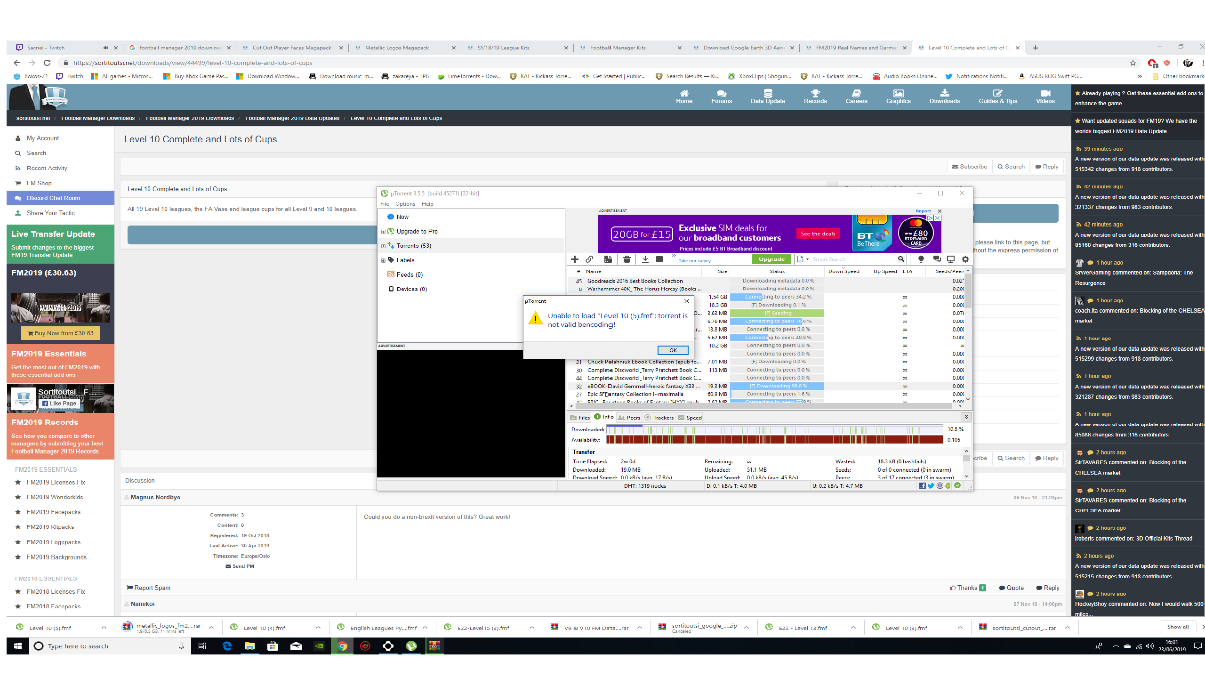Click the Smart Search magnifier icon
This screenshot has height=678, width=1205.
901,259
